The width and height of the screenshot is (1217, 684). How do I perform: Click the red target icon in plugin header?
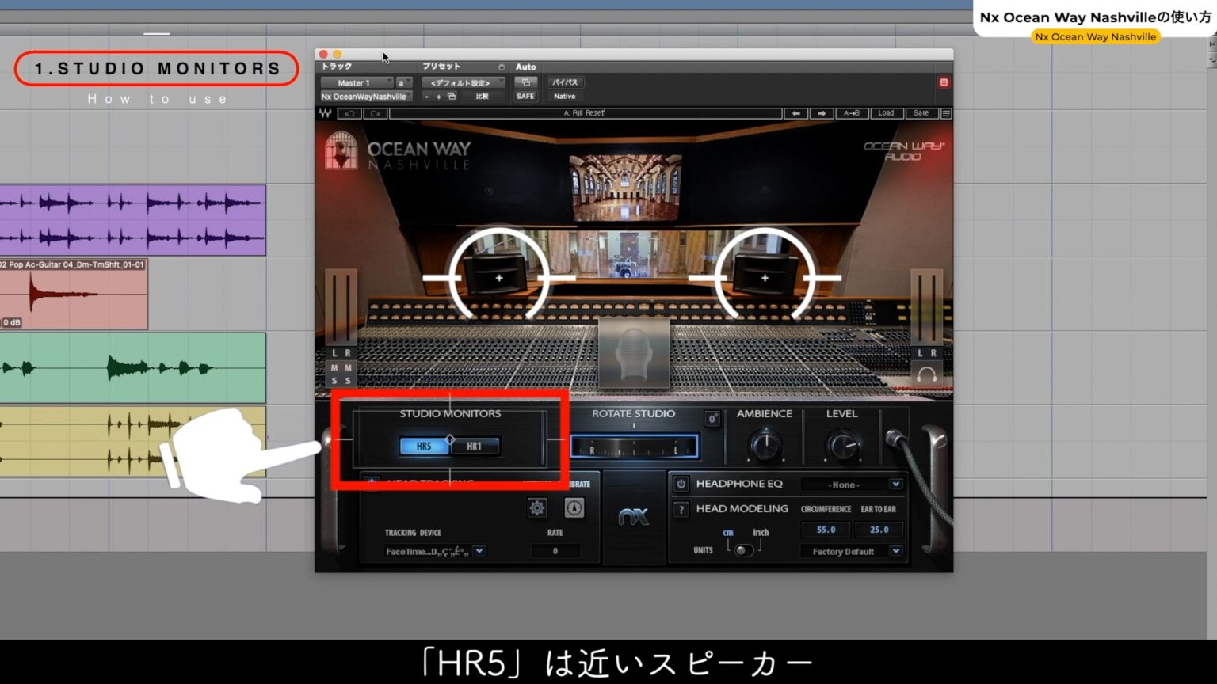click(944, 82)
